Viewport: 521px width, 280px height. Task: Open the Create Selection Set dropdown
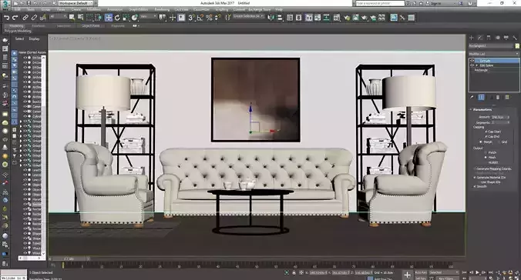[249, 16]
